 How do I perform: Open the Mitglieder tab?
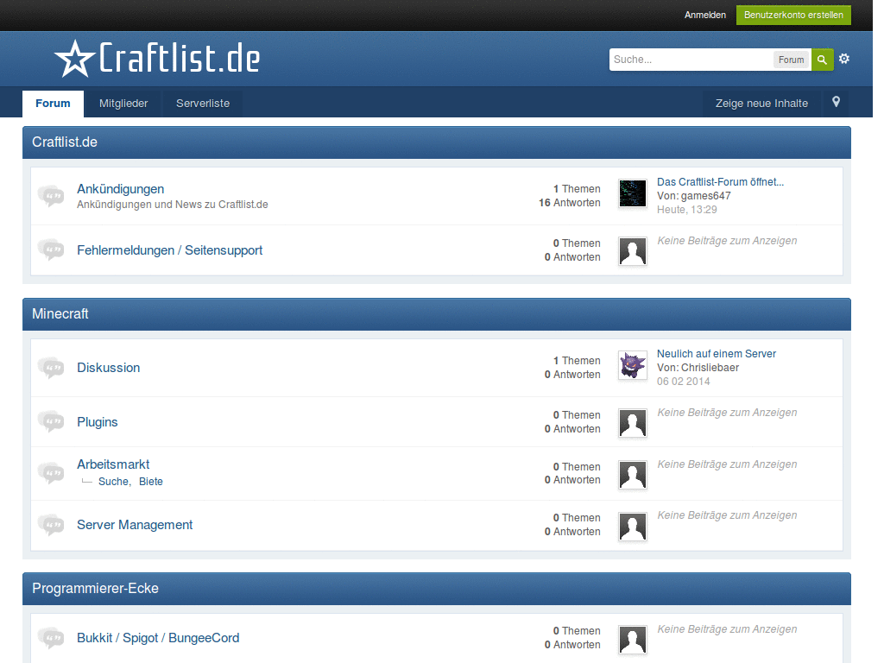click(123, 104)
